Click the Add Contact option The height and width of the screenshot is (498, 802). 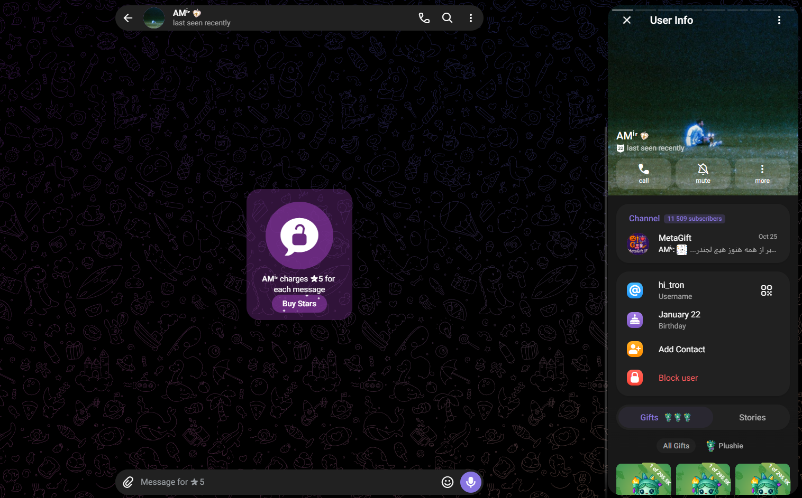(x=703, y=349)
